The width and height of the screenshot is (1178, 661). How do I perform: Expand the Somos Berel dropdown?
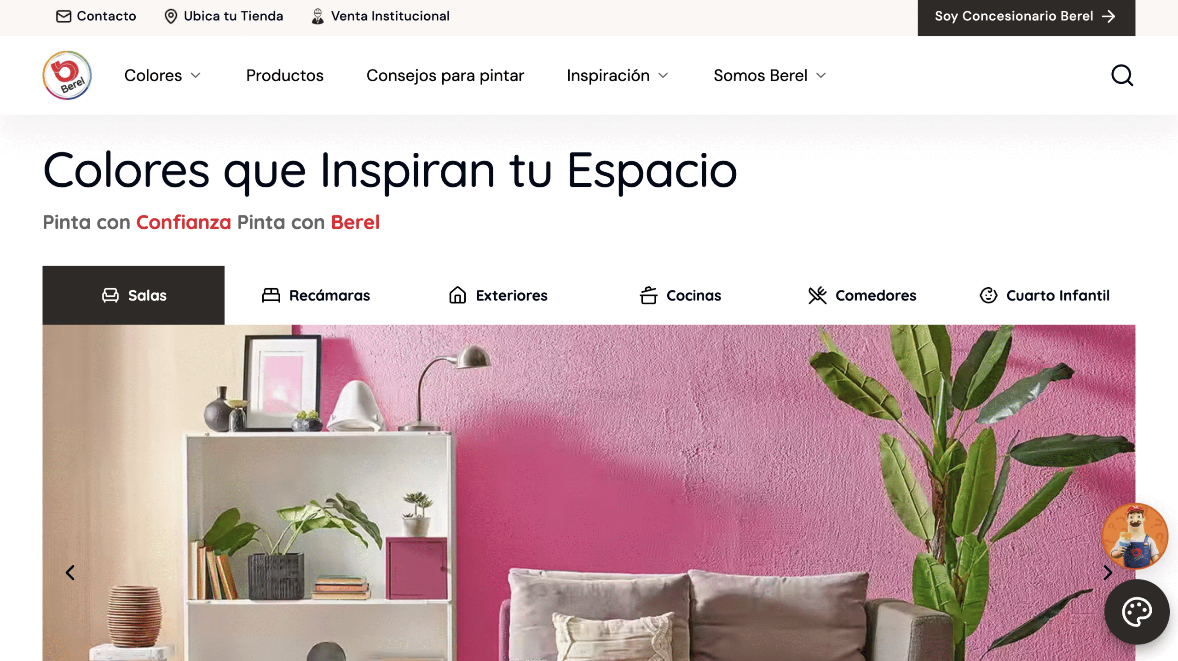(x=770, y=75)
